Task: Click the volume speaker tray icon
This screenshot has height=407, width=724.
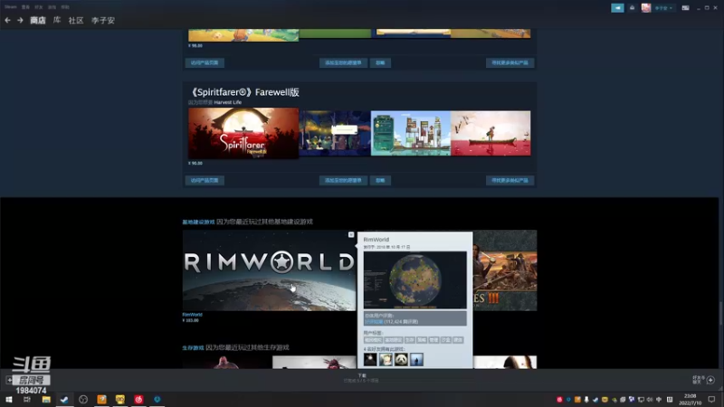Action: 650,400
